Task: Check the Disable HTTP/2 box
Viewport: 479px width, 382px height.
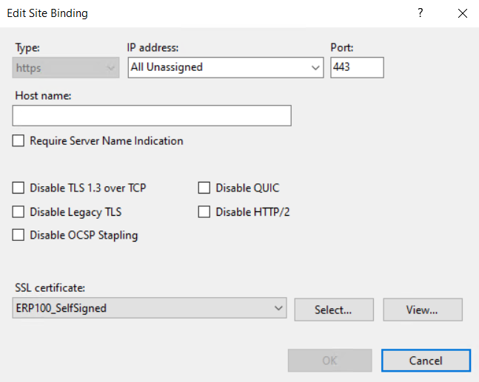Action: (204, 212)
